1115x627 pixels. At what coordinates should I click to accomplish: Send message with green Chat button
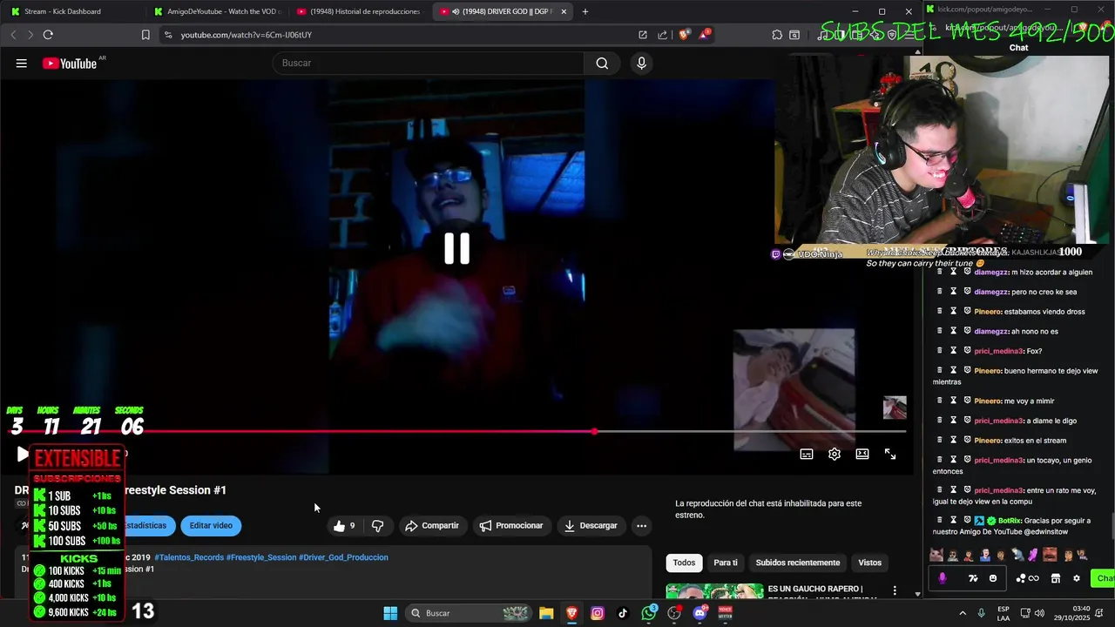pos(1104,578)
